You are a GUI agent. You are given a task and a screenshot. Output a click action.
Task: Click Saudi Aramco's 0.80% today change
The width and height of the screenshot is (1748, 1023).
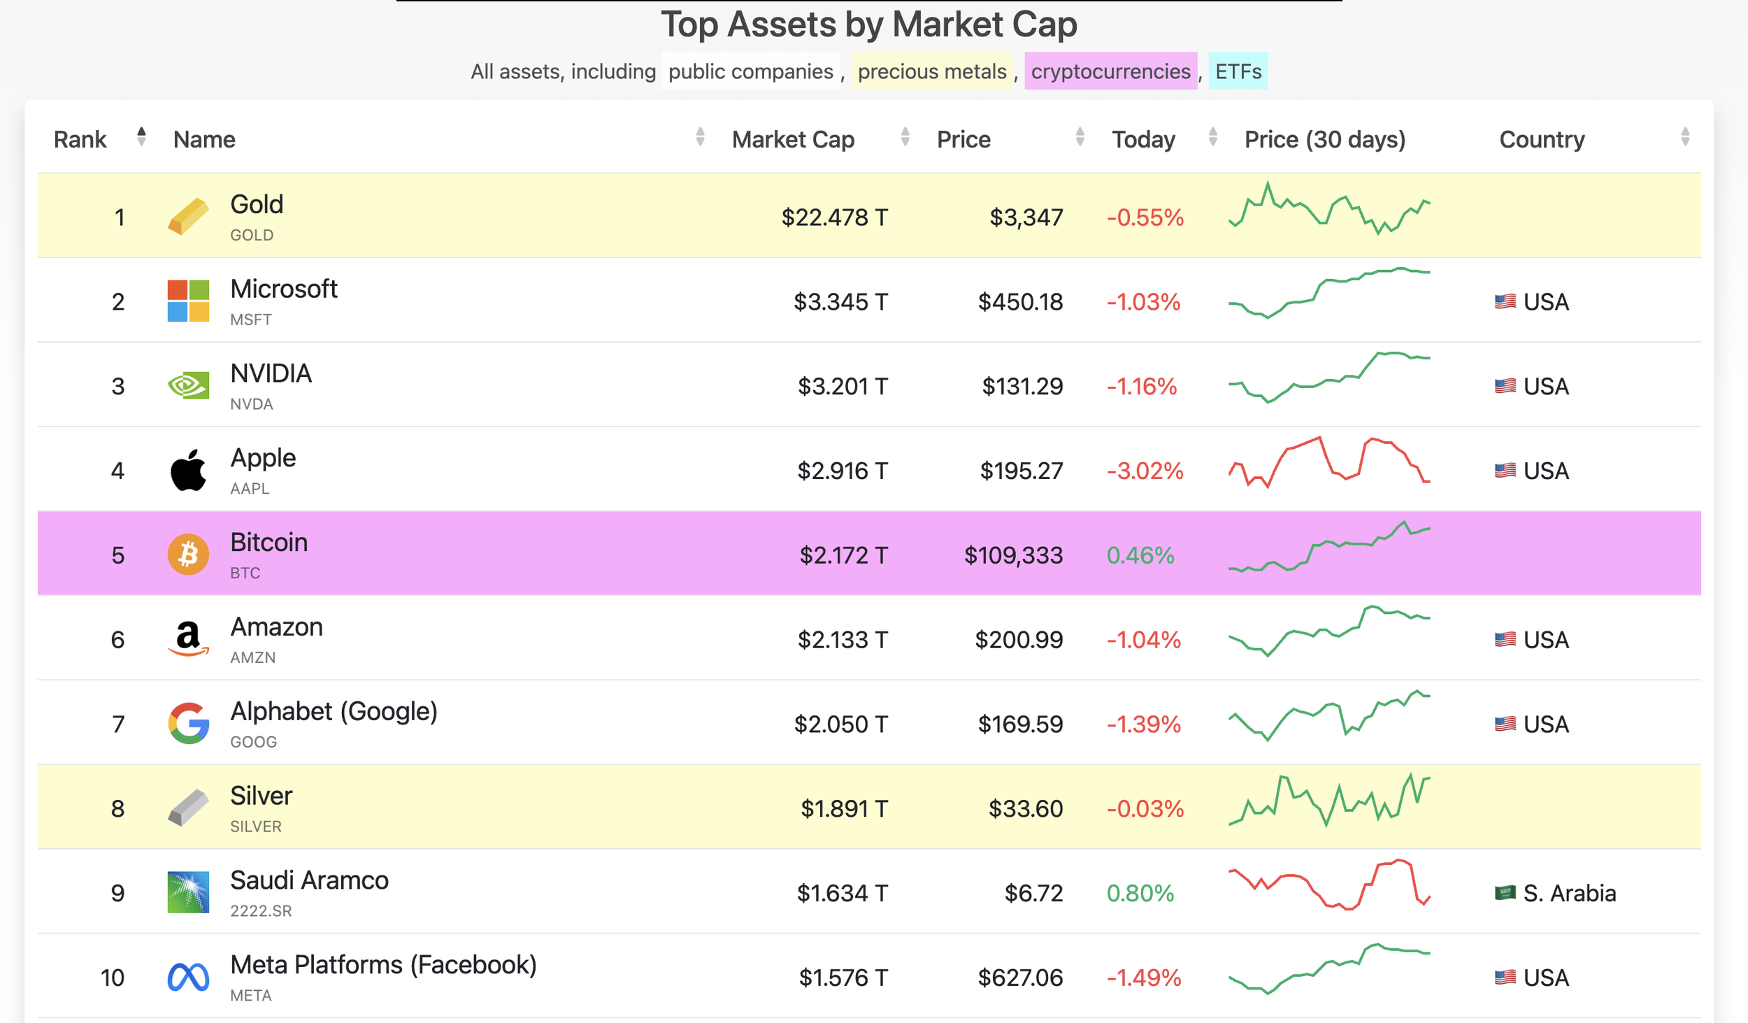point(1140,893)
